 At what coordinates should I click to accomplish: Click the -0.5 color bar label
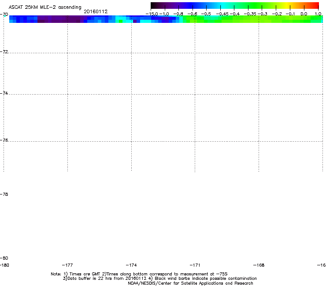pyautogui.click(x=206, y=14)
